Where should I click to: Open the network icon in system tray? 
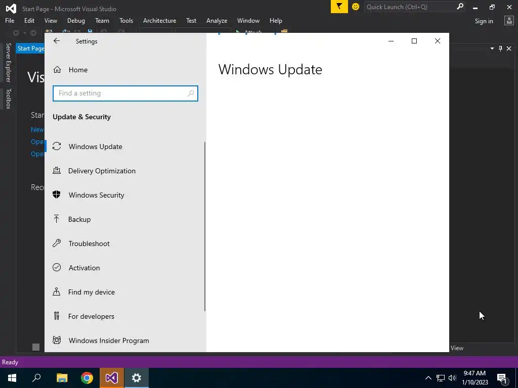tap(441, 378)
